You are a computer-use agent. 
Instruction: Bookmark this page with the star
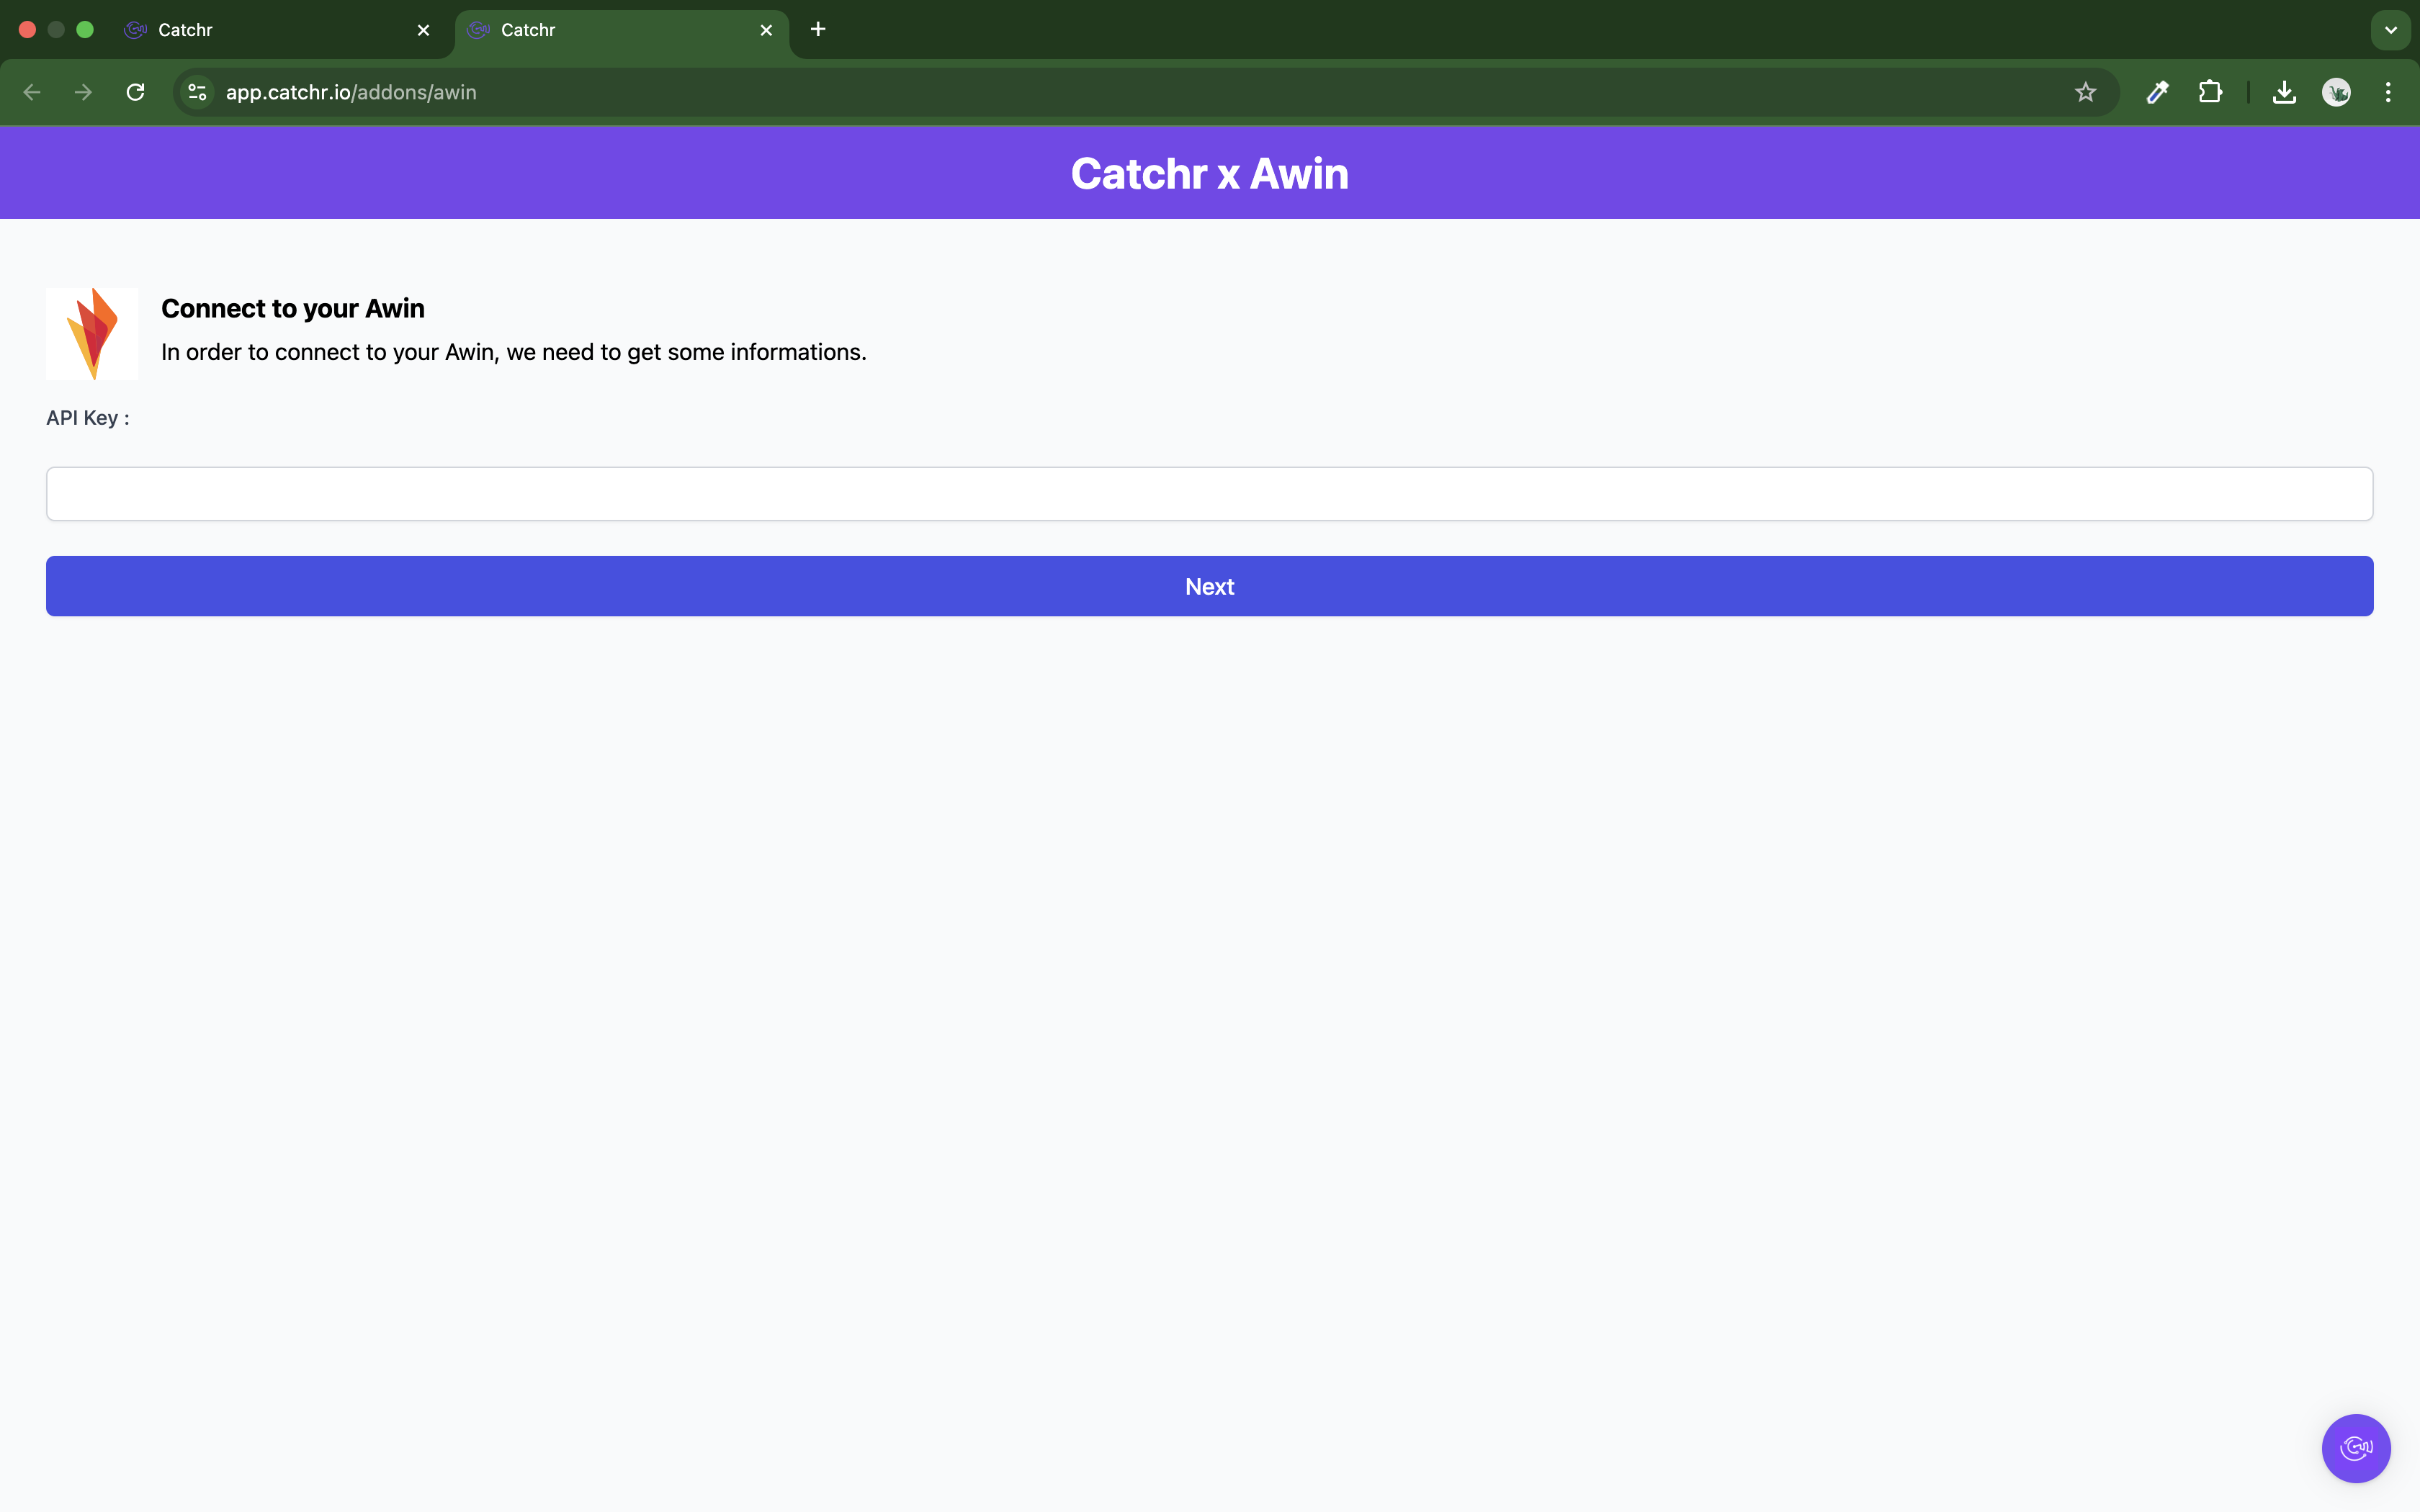click(x=2085, y=92)
